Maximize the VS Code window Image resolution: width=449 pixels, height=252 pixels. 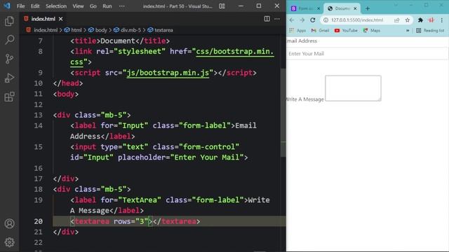[x=259, y=6]
